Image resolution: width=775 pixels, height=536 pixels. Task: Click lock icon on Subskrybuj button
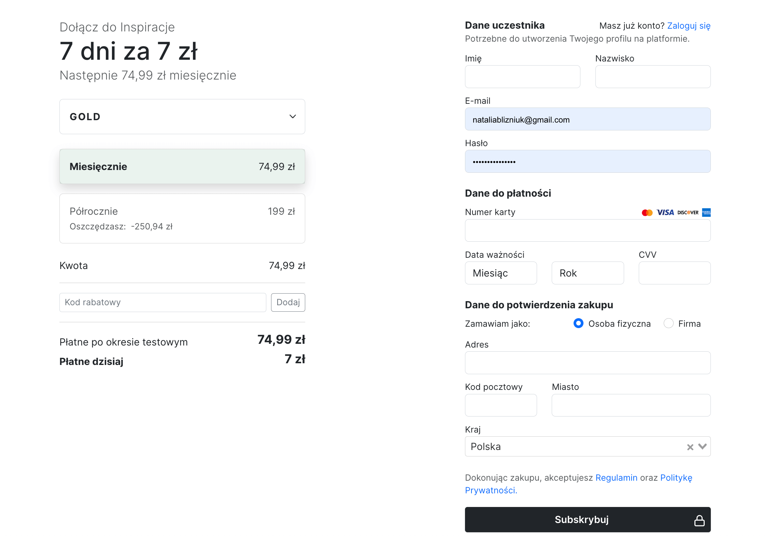[699, 520]
